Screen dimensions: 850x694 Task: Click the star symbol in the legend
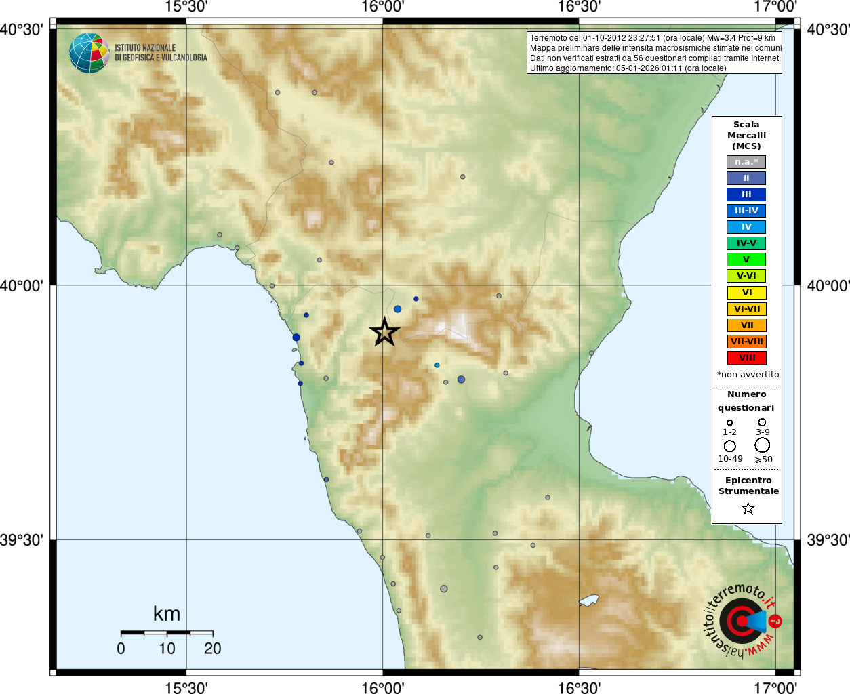(x=748, y=508)
